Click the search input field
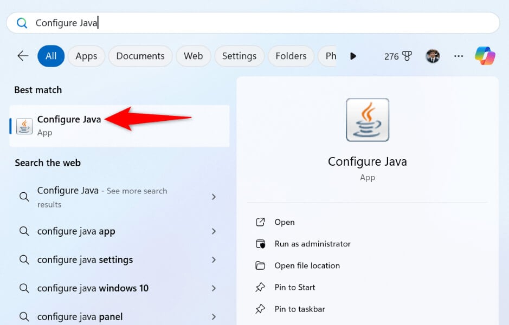 (260, 23)
